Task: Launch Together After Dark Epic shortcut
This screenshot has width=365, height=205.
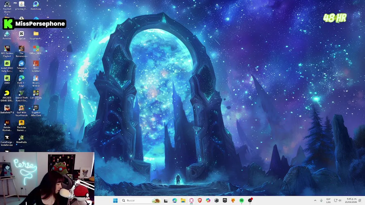Action: point(36,111)
